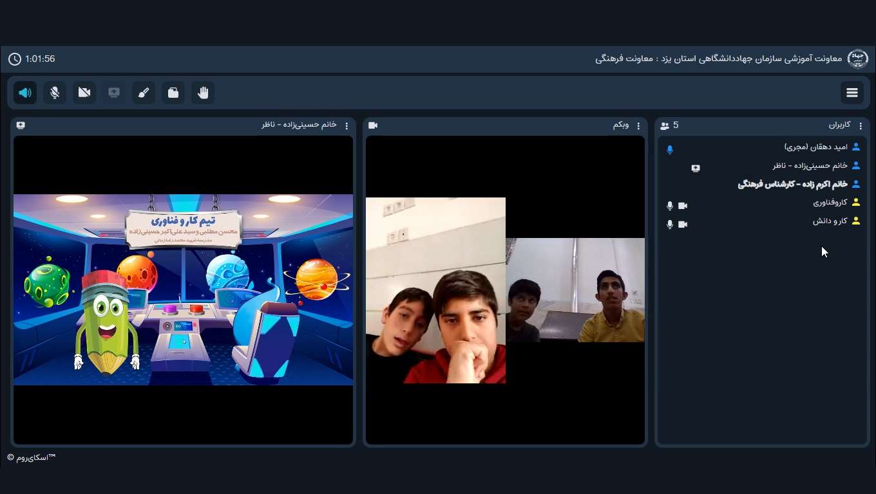Turn on the webcam toolbar button

[x=84, y=93]
